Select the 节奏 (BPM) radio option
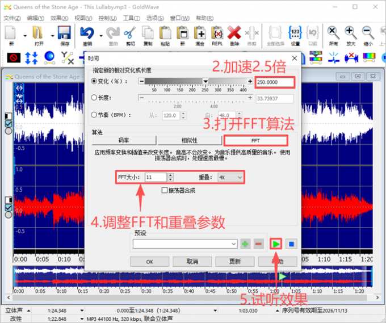 pos(94,115)
